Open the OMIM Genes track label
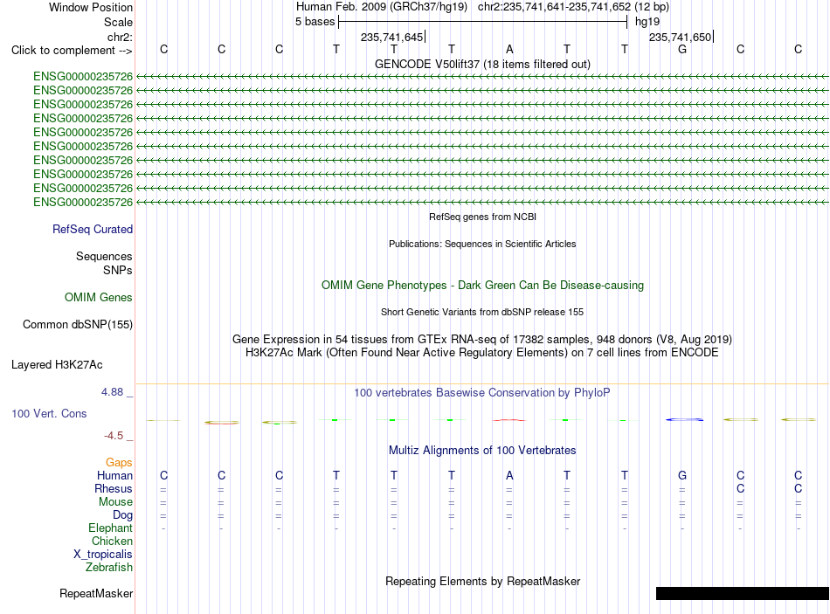 tap(99, 298)
